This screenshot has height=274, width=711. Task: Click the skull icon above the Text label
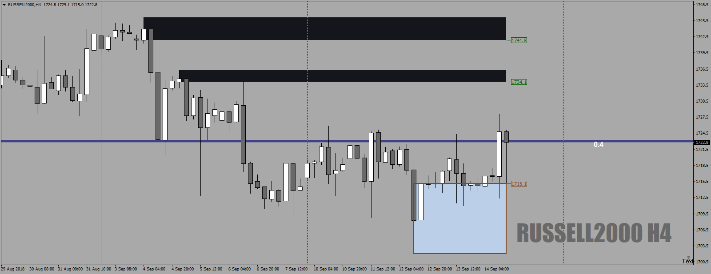688,257
